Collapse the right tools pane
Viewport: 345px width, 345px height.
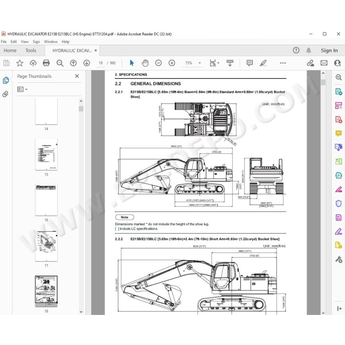[339, 309]
